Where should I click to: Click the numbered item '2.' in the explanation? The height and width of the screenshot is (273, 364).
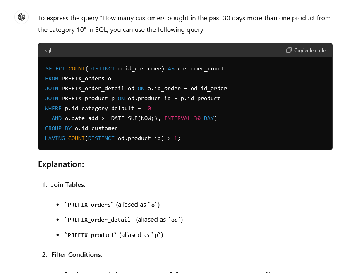(x=44, y=254)
